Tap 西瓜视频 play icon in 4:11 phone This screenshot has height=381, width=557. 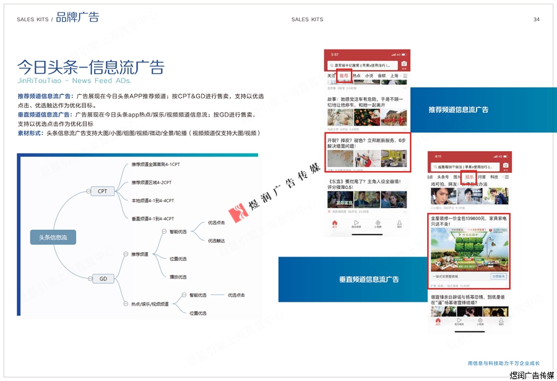[459, 322]
